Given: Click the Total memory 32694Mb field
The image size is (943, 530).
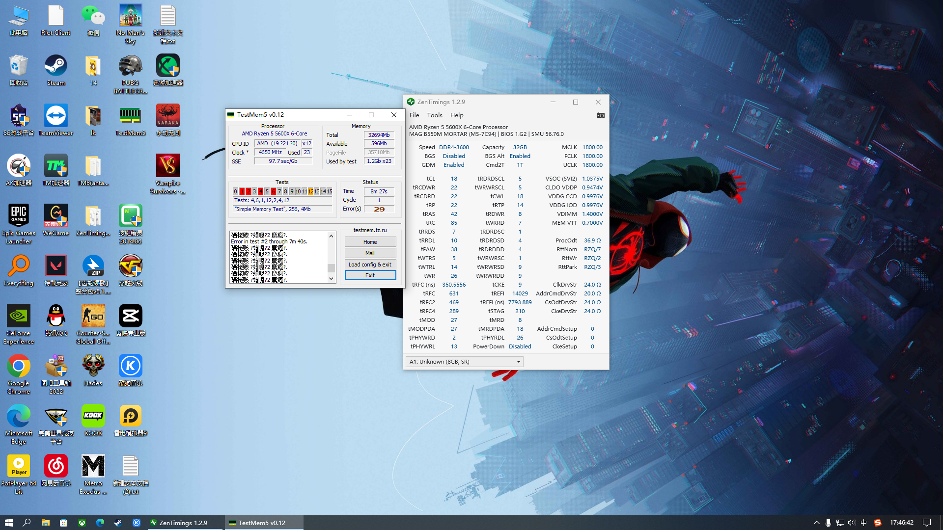Looking at the screenshot, I should pos(379,135).
